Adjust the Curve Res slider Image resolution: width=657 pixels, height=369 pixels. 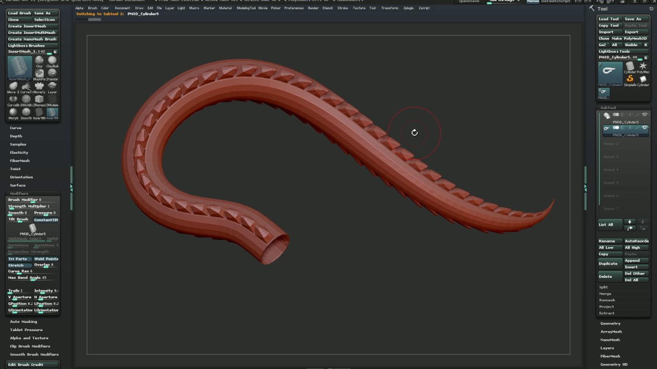click(x=33, y=272)
